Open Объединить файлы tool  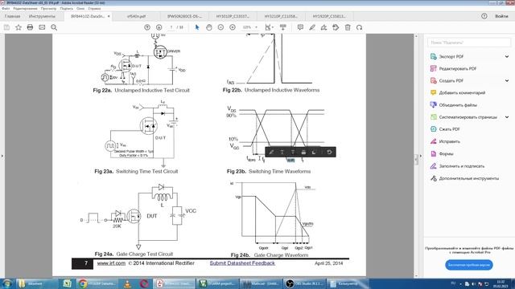(x=458, y=105)
